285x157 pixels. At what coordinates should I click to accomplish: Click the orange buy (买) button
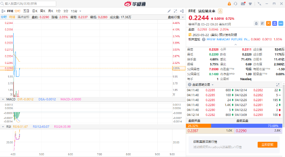pos(268,23)
